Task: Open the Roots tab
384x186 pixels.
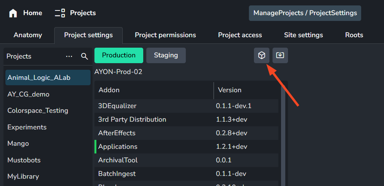Action: click(354, 35)
